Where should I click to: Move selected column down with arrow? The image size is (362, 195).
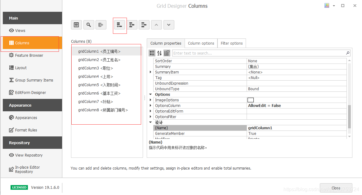(169, 25)
